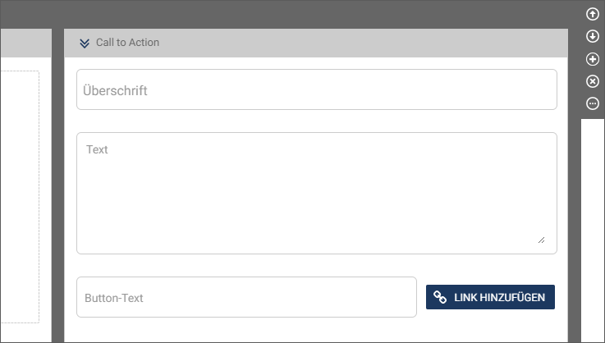605x343 pixels.
Task: Click the chain link icon on the button
Action: [x=440, y=297]
